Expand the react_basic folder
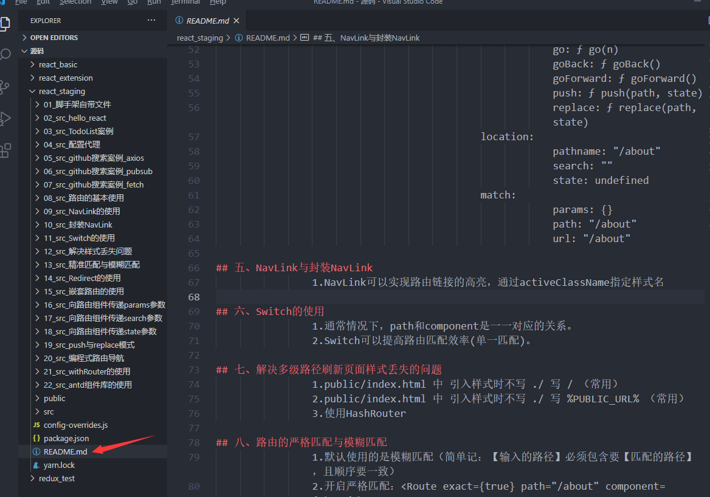The width and height of the screenshot is (710, 497). coord(32,65)
